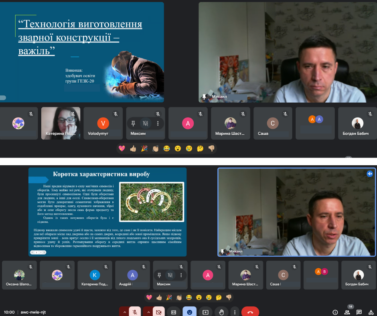Screen dimensions: 377x316
Task: Send laughing face reaction in upper reaction bar
Action: (x=166, y=148)
